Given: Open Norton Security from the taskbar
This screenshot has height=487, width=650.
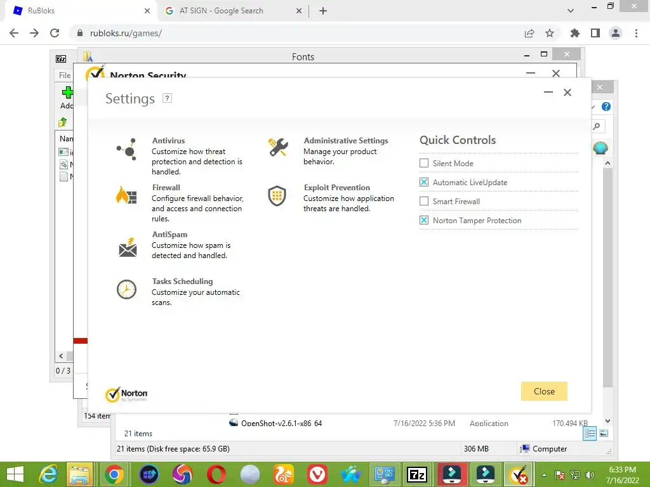Looking at the screenshot, I should pos(518,474).
